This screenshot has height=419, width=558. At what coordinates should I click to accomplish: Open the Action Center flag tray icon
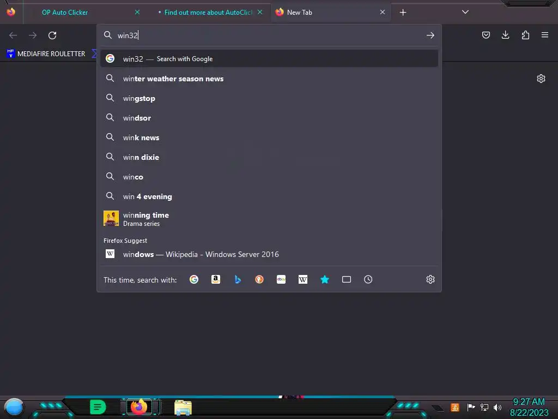pos(471,407)
